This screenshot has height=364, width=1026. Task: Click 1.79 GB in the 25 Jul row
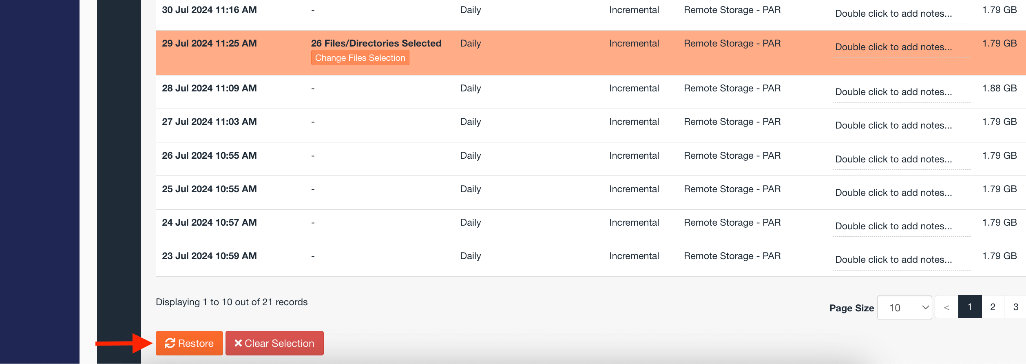point(999,189)
